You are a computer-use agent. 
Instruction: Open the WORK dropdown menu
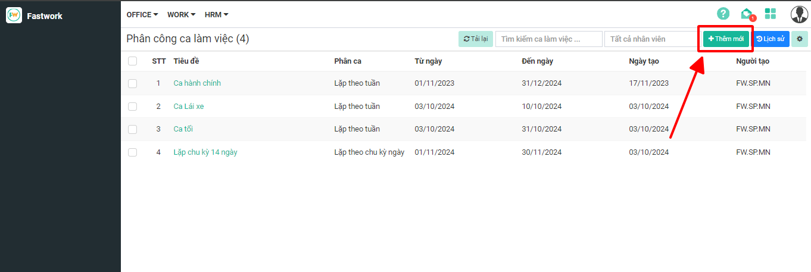coord(181,14)
